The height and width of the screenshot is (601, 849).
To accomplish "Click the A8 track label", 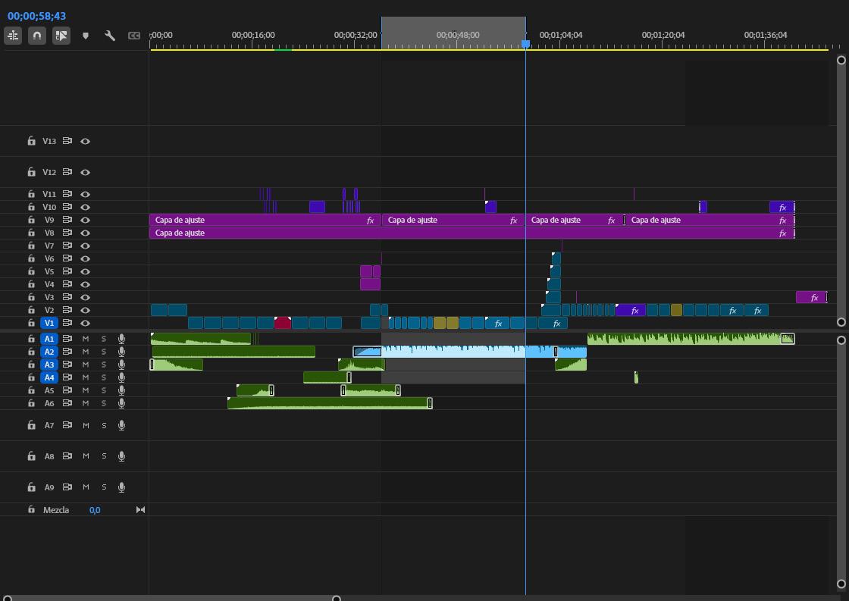I will point(49,456).
